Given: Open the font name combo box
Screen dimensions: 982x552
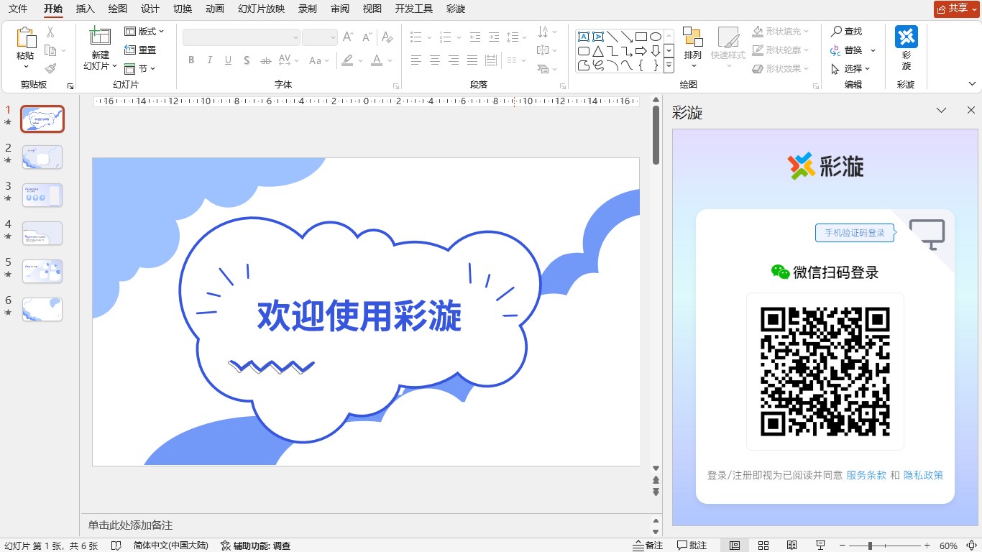Looking at the screenshot, I should (242, 37).
